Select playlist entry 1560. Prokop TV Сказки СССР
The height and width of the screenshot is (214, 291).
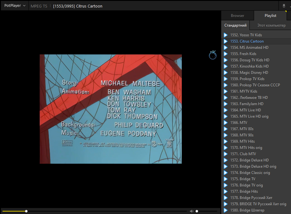click(255, 85)
